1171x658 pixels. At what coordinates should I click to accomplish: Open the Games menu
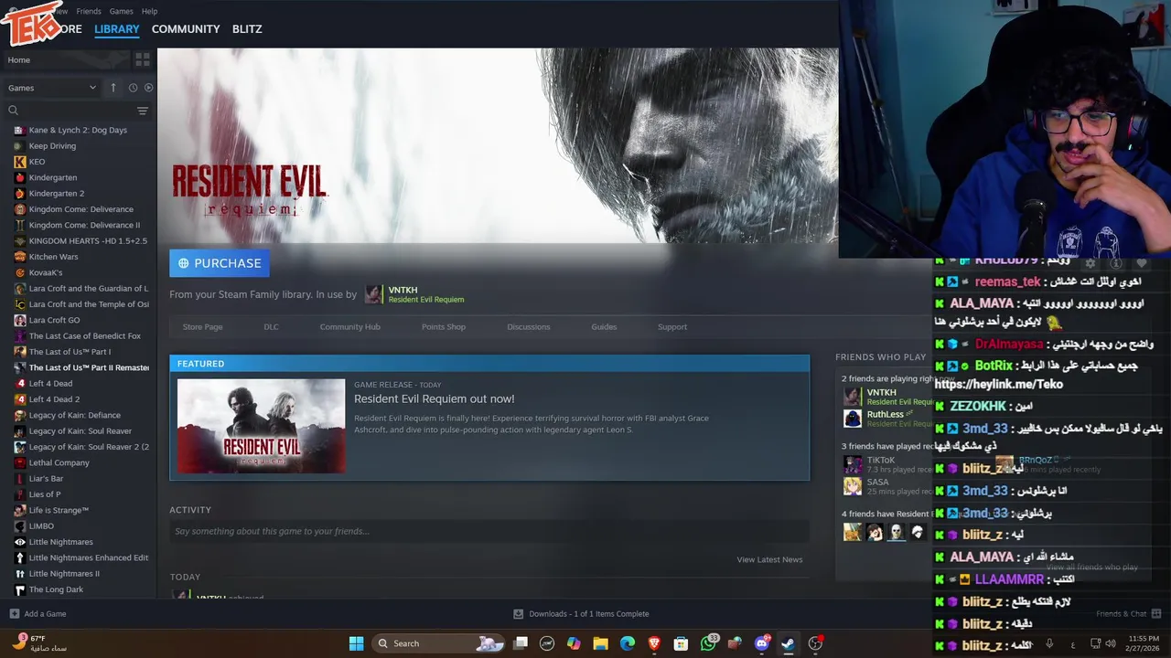pyautogui.click(x=121, y=11)
